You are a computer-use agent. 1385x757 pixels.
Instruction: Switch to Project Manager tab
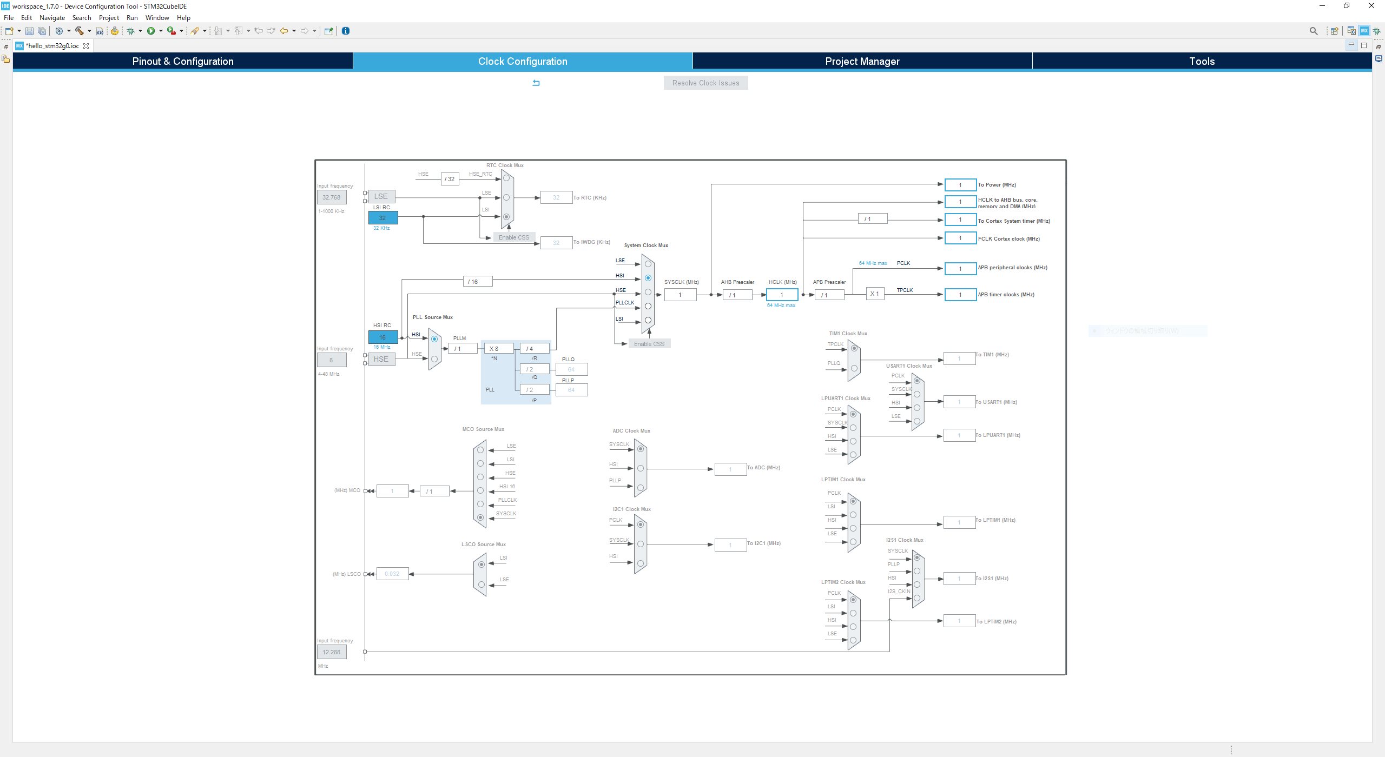click(862, 61)
